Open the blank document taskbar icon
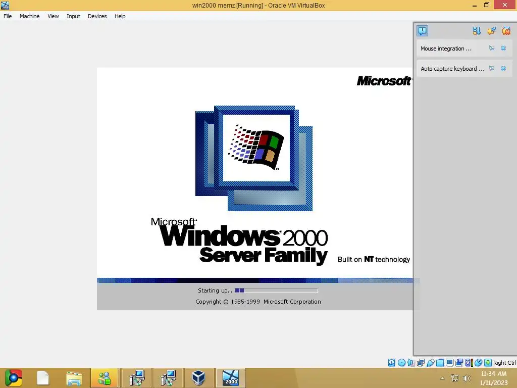 coord(43,378)
